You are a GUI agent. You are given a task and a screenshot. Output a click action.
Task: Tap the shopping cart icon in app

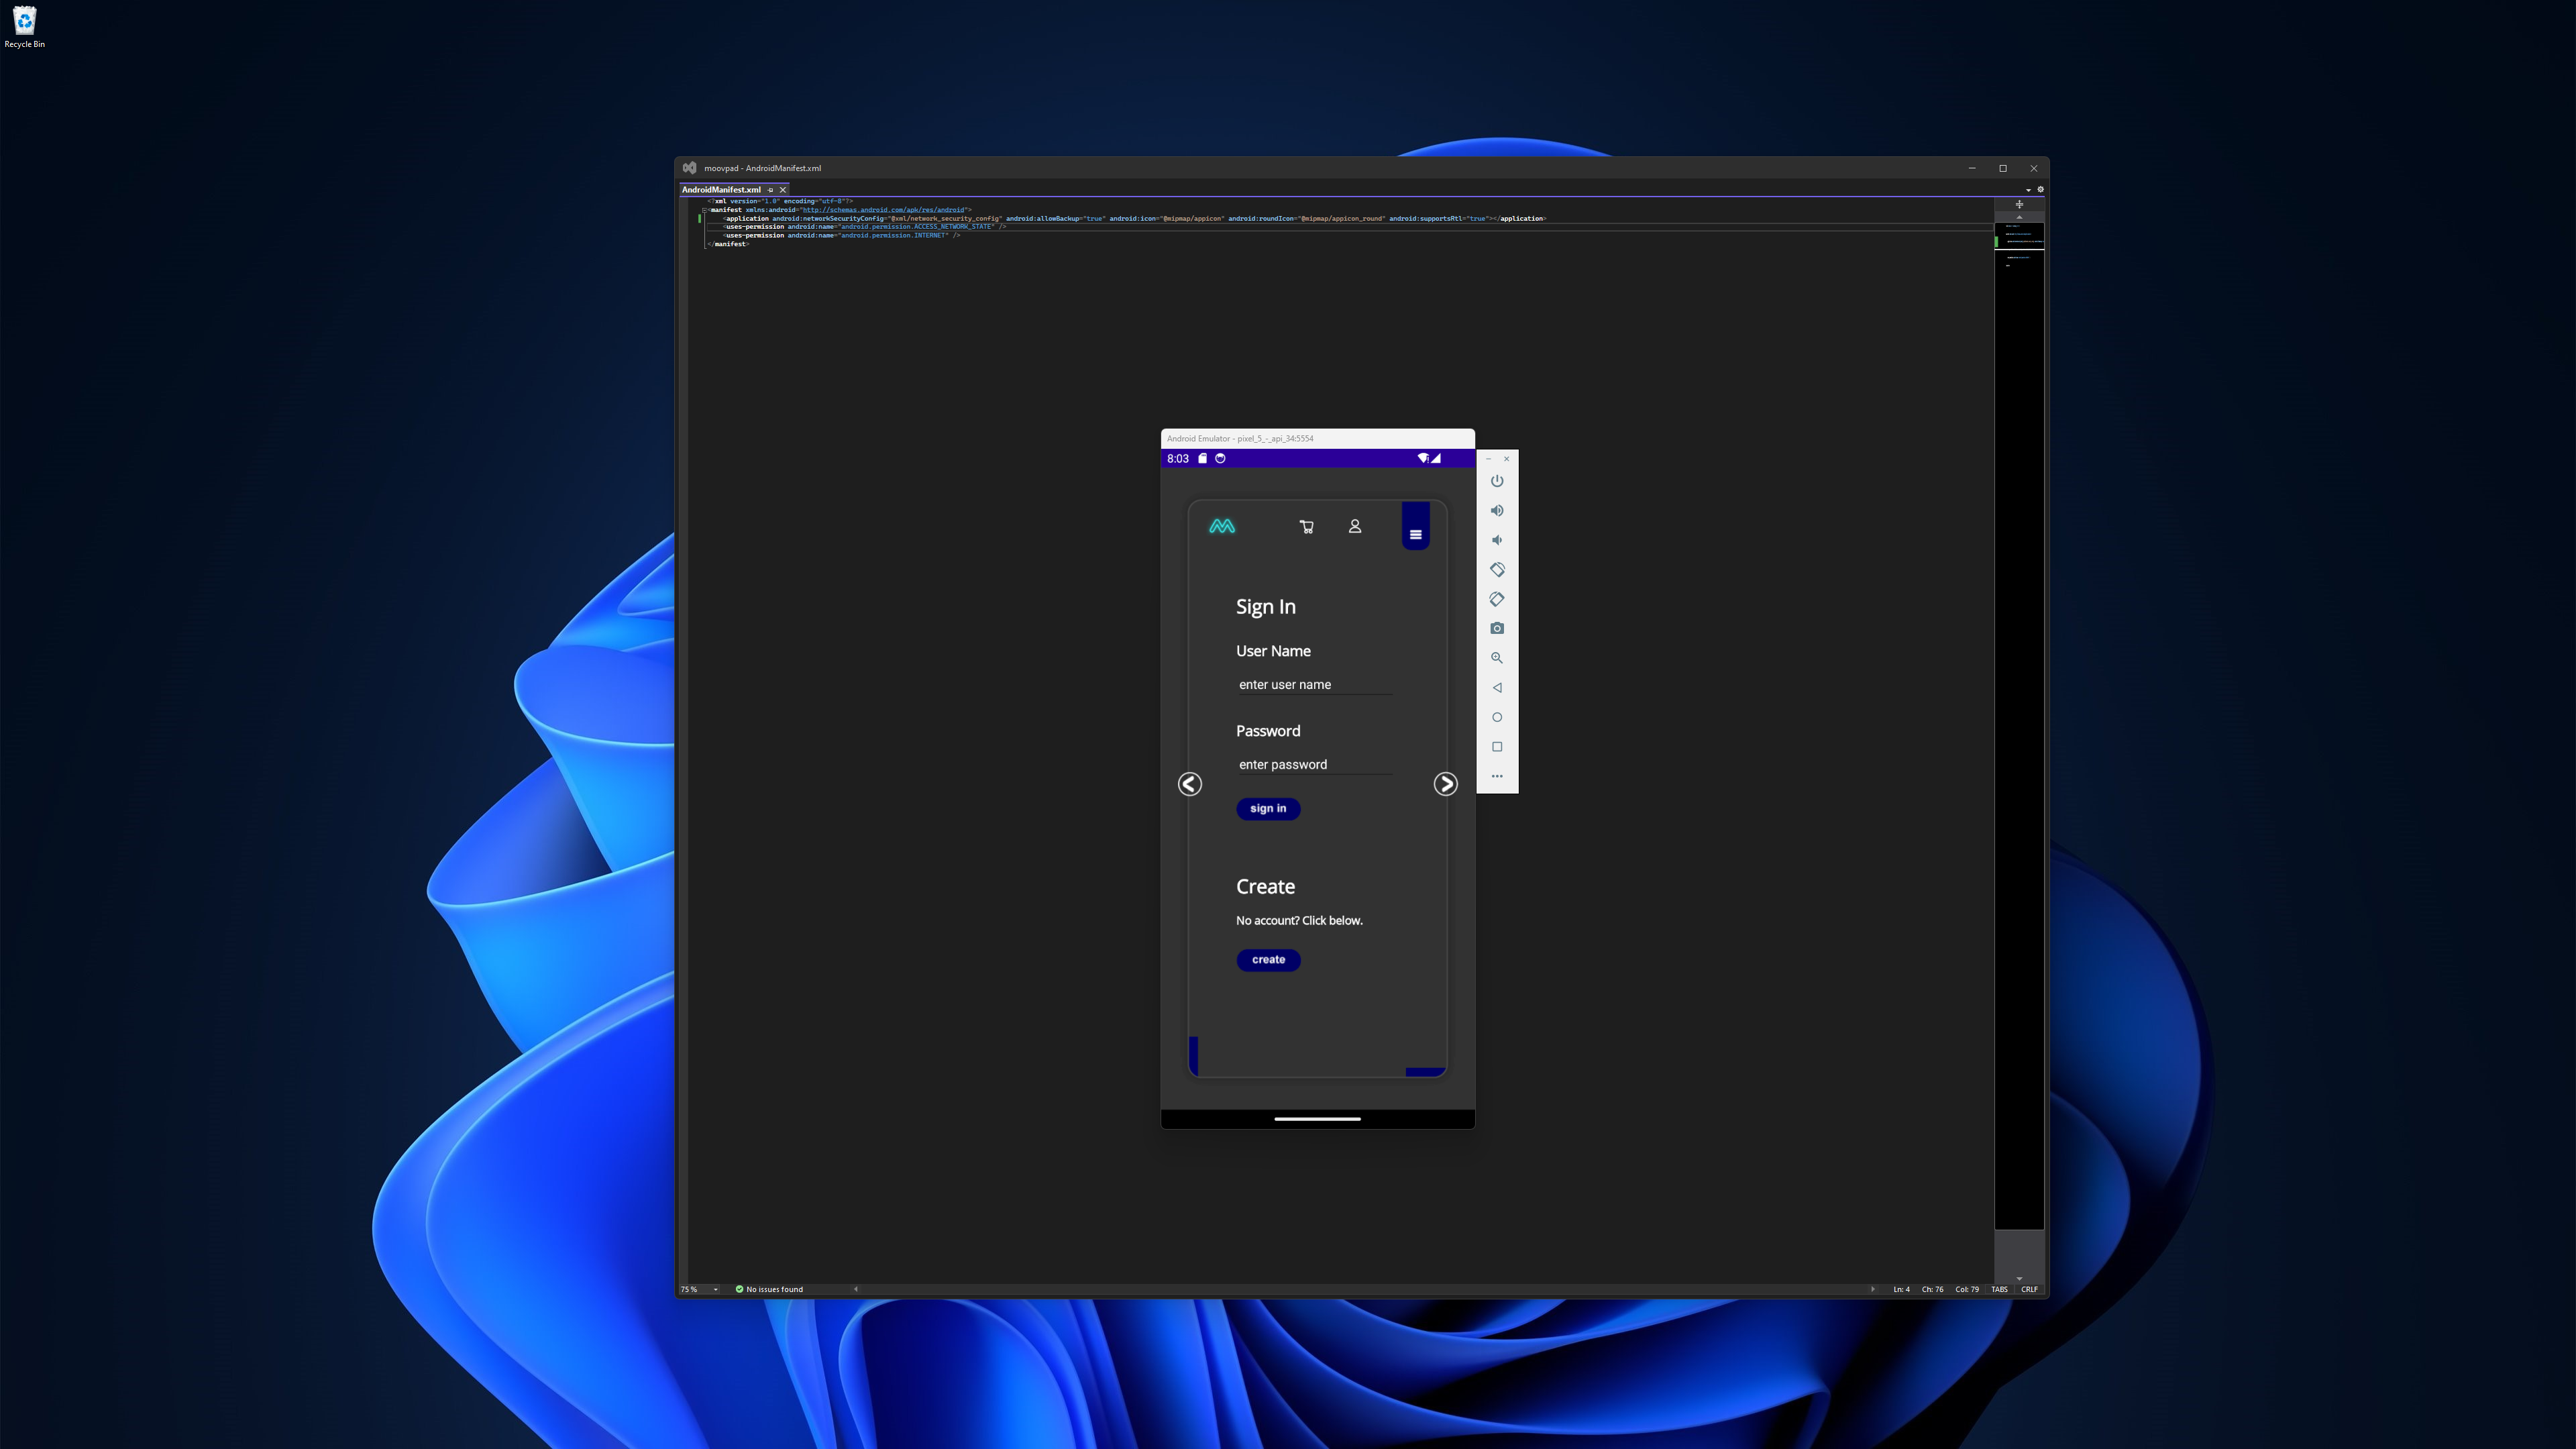pyautogui.click(x=1306, y=527)
